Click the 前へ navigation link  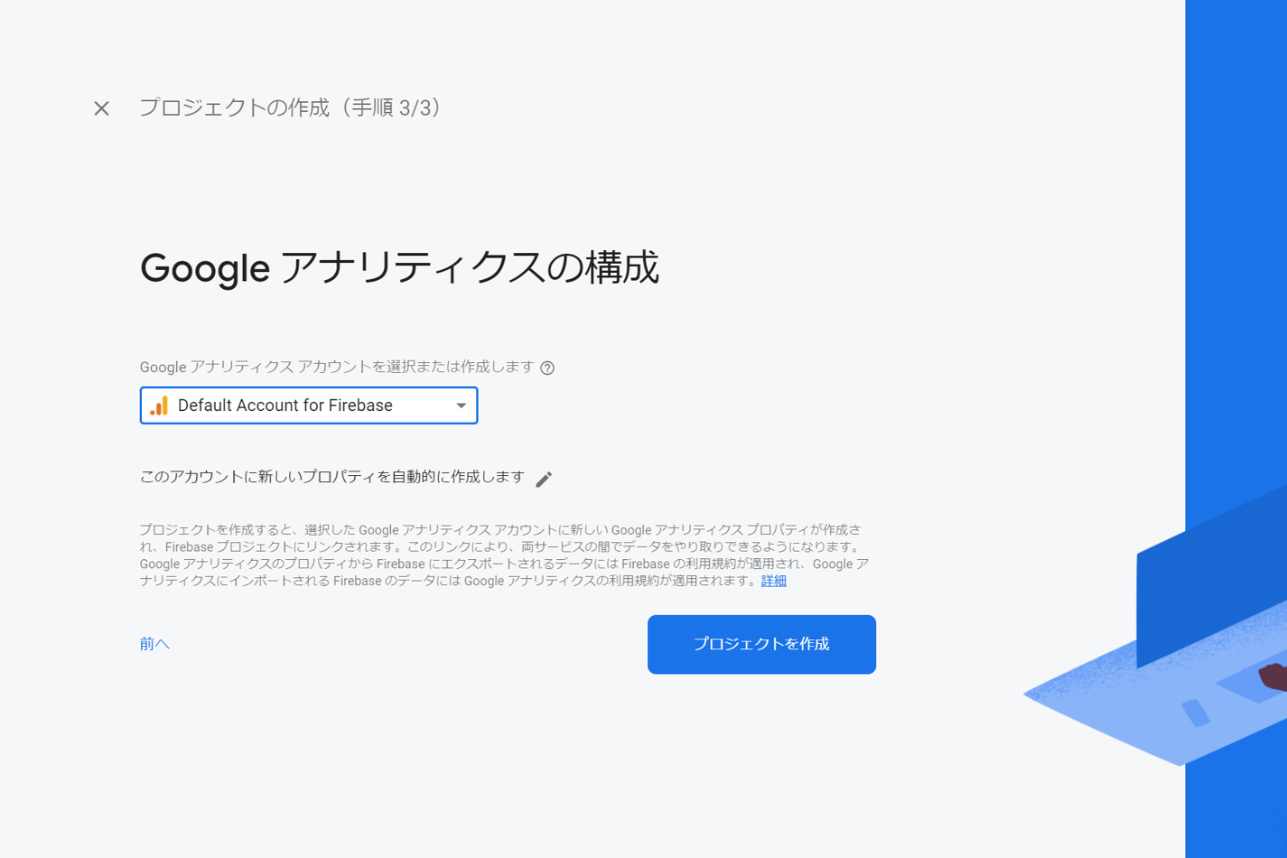click(x=154, y=643)
